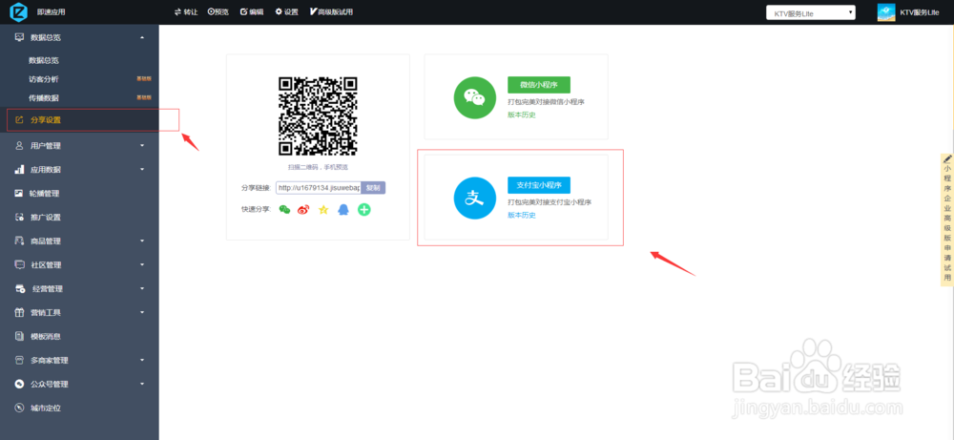Expand the 用户管理 section arrow

click(x=142, y=146)
